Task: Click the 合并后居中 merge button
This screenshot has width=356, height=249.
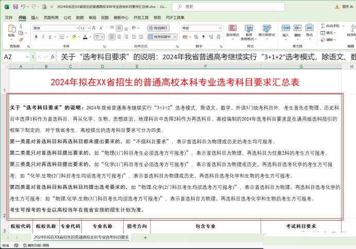Action: [x=160, y=37]
